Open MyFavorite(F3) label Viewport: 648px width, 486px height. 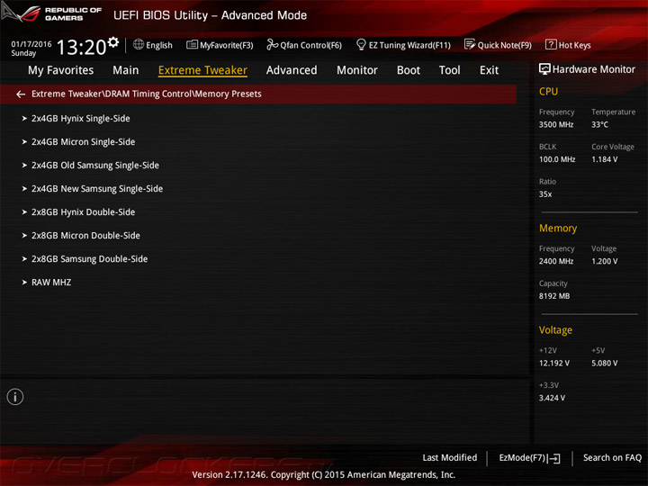point(227,45)
